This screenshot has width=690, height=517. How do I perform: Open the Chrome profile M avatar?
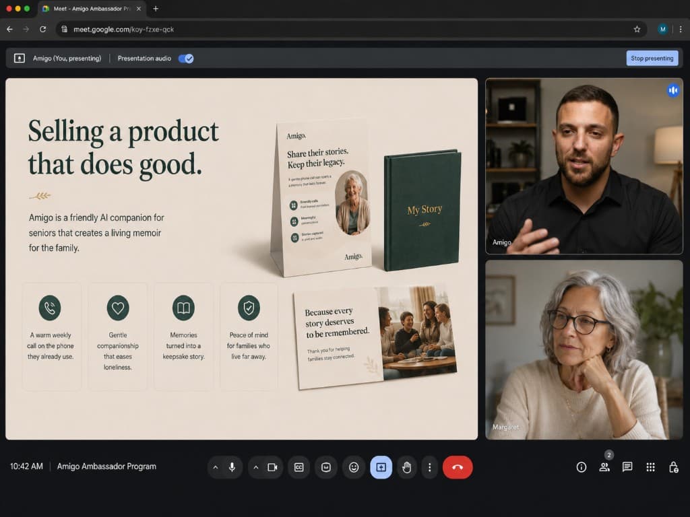(662, 29)
